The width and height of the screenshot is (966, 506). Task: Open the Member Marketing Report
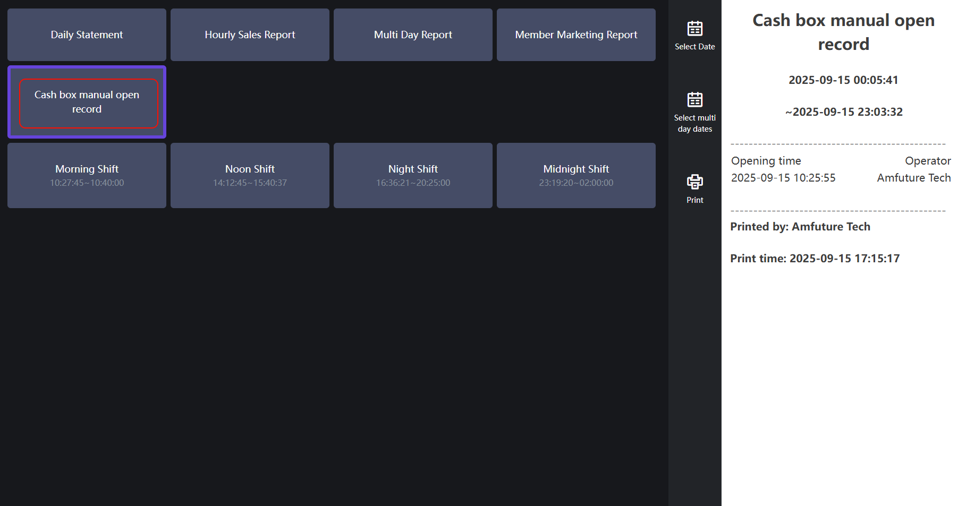(576, 35)
